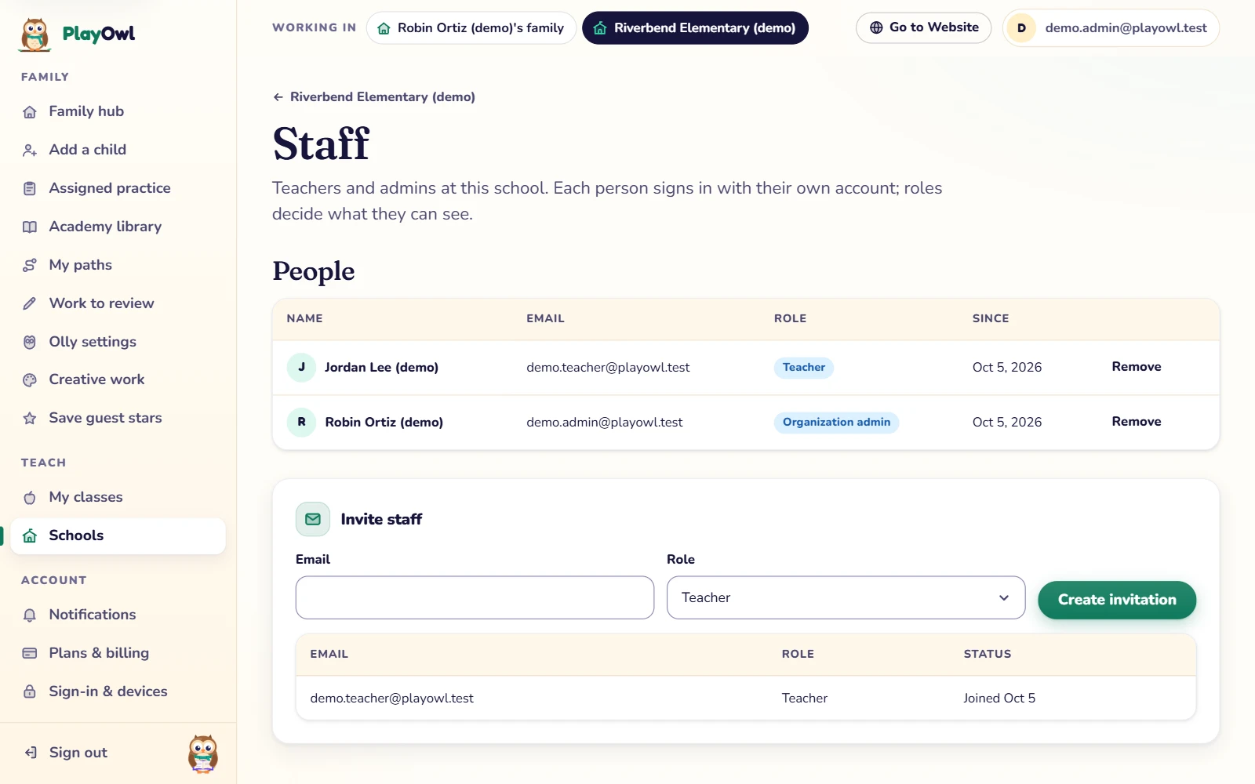Open Sign-in & devices page

coord(118,691)
